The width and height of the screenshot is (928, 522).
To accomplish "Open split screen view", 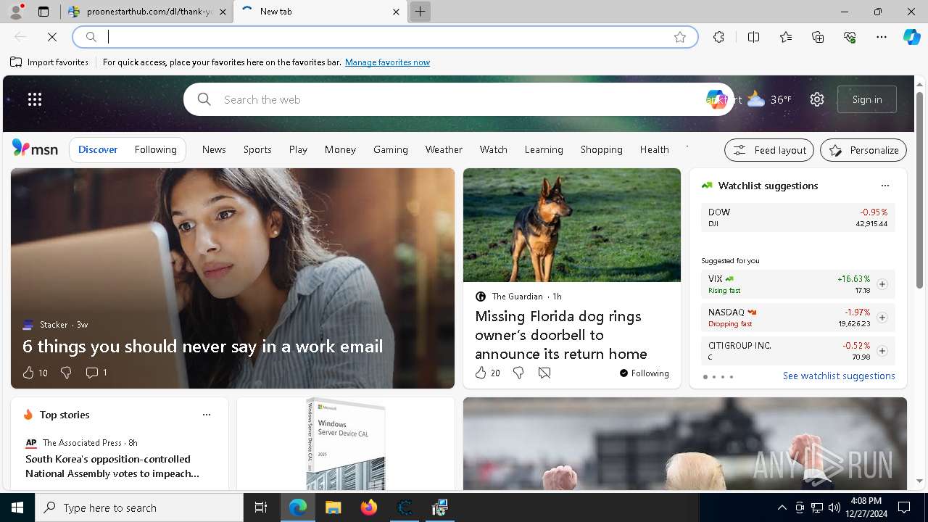I will tap(753, 37).
